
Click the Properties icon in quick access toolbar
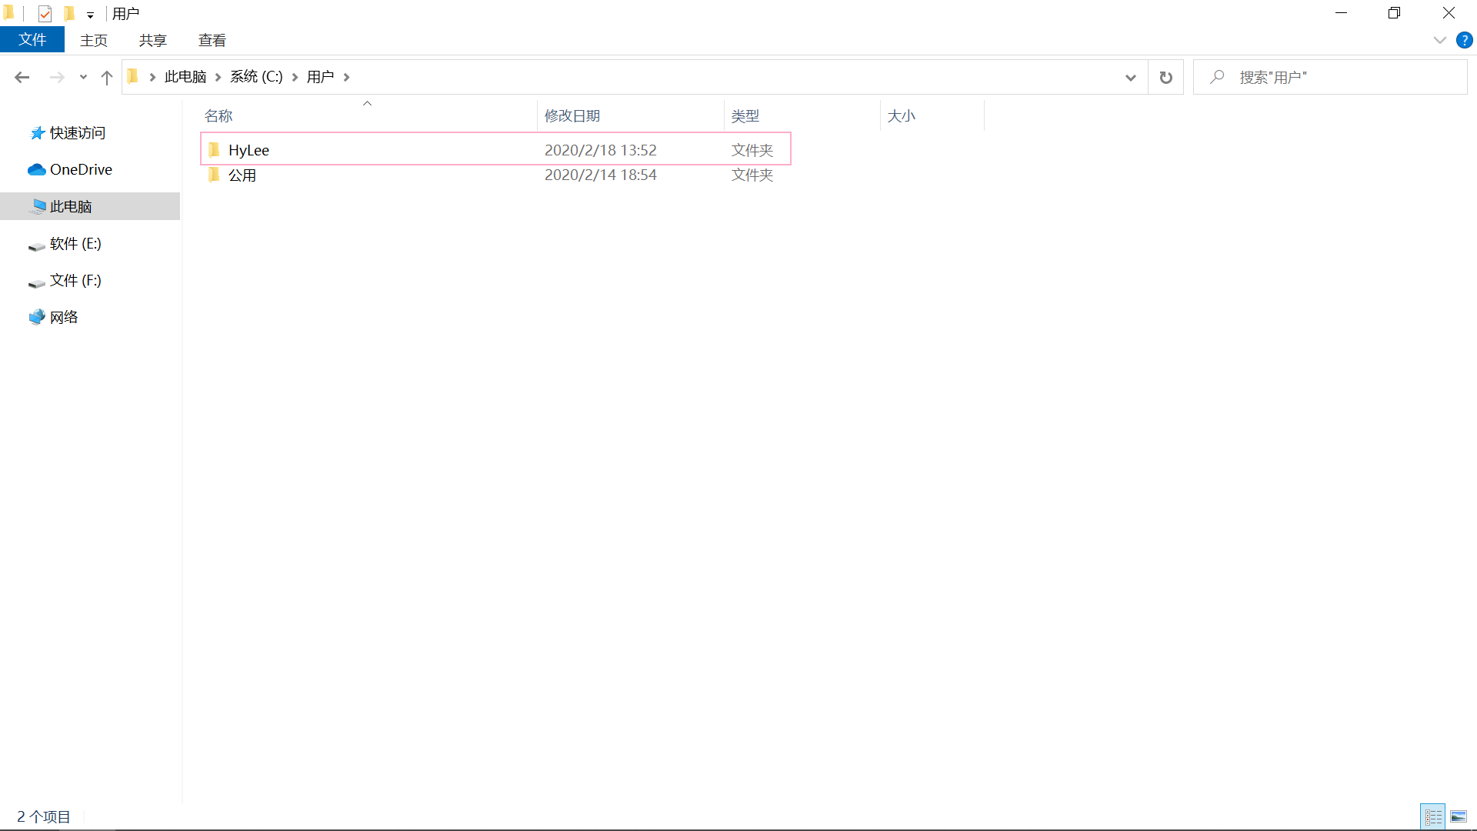[x=45, y=13]
